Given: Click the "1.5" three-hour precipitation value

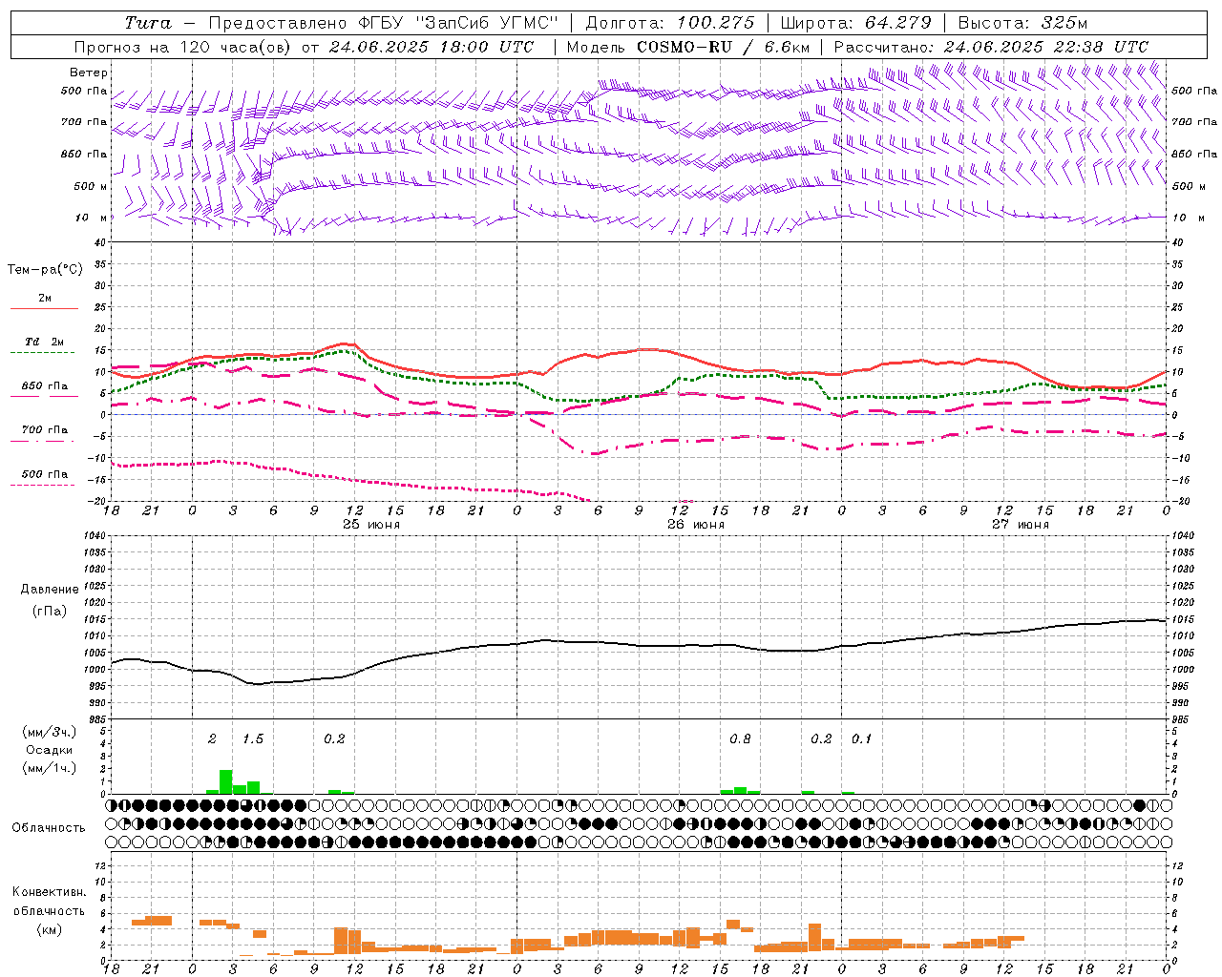Looking at the screenshot, I should point(253,739).
